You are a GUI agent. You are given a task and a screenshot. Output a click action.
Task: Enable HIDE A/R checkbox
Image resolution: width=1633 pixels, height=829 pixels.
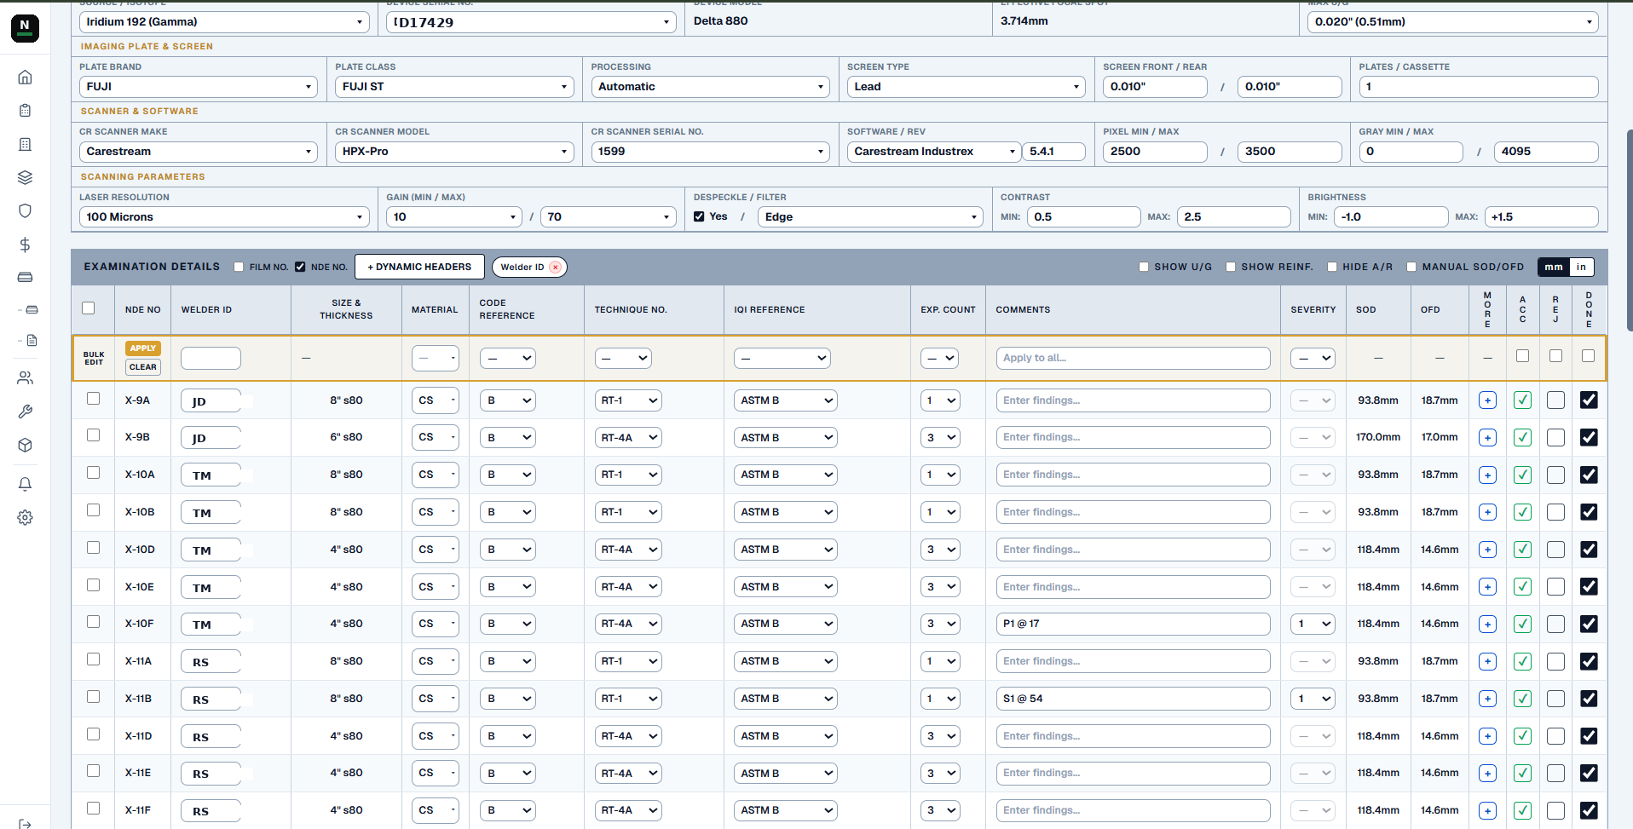pos(1332,267)
